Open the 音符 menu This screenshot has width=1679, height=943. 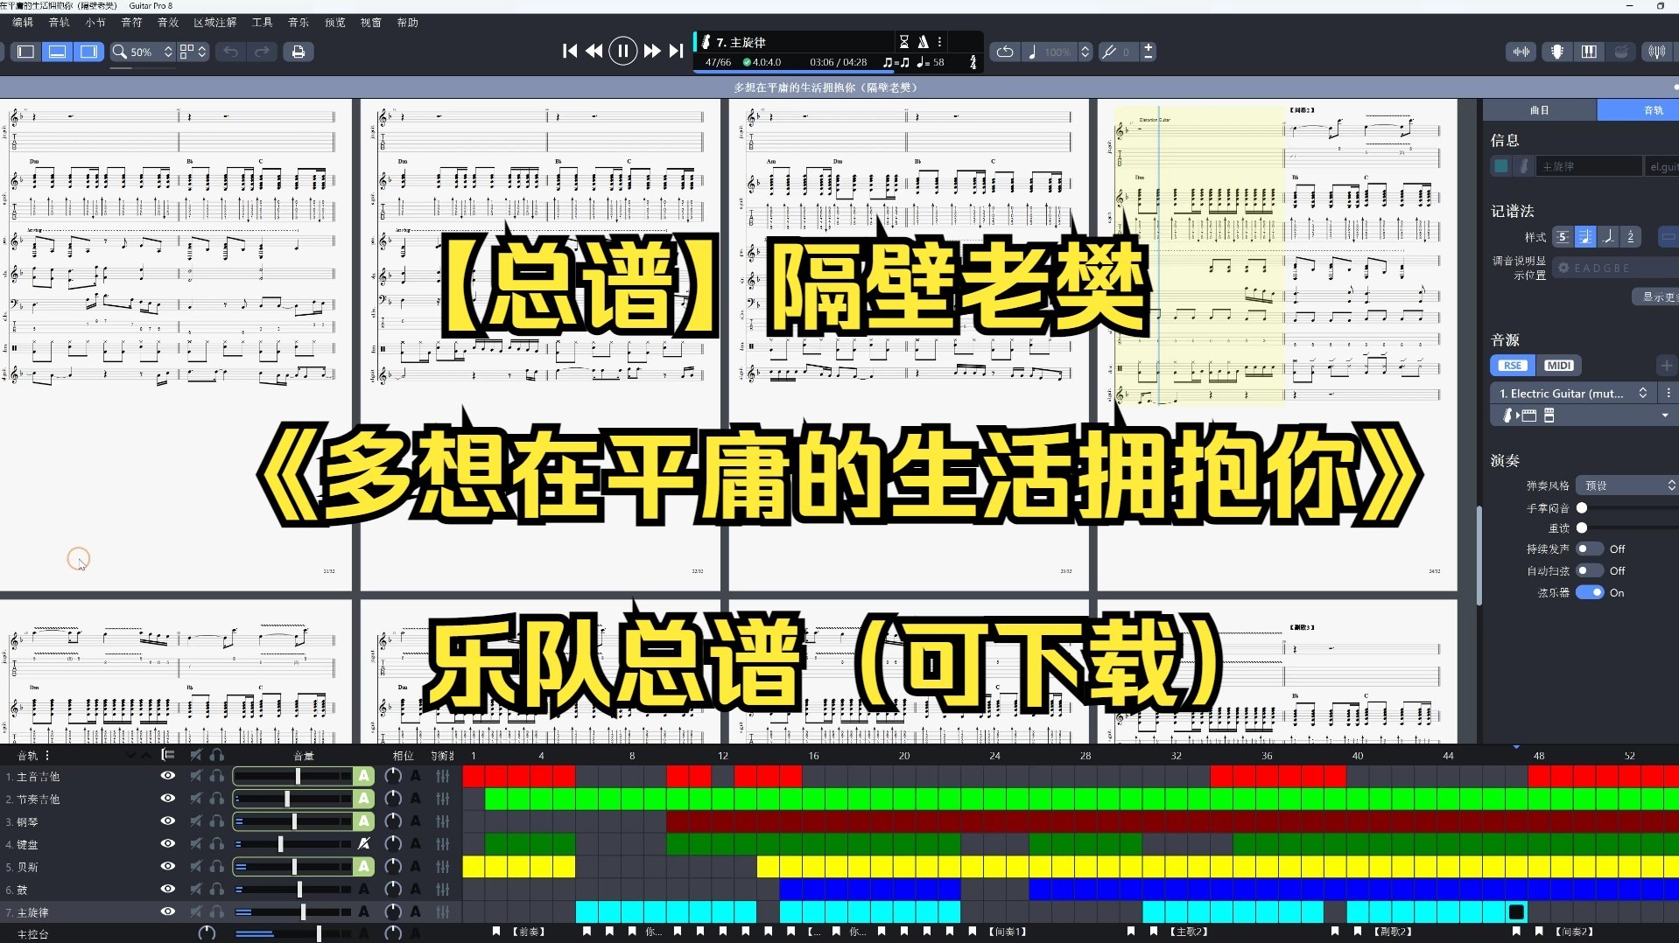[131, 23]
